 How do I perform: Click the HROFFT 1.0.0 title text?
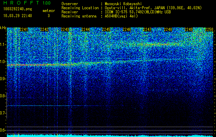[27, 3]
